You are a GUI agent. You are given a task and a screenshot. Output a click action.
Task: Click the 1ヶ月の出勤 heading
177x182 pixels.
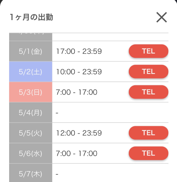click(x=32, y=17)
